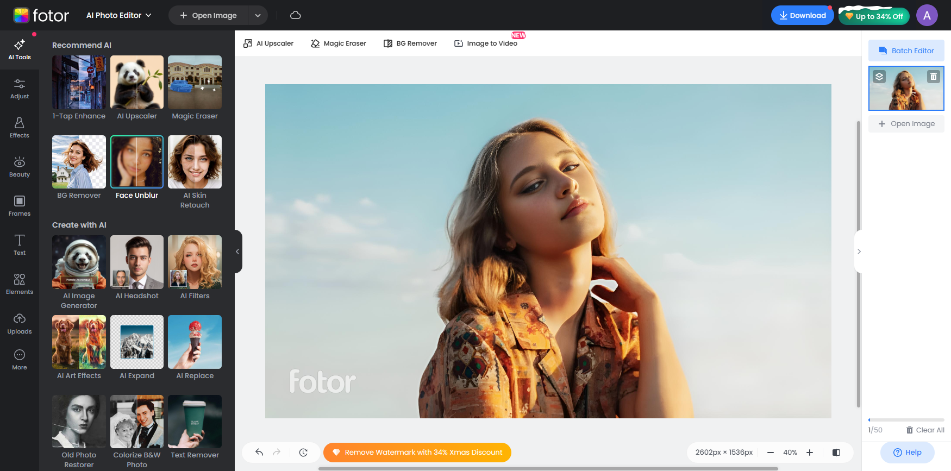951x471 pixels.
Task: Choose the AI Filters thumbnail
Action: (x=195, y=262)
